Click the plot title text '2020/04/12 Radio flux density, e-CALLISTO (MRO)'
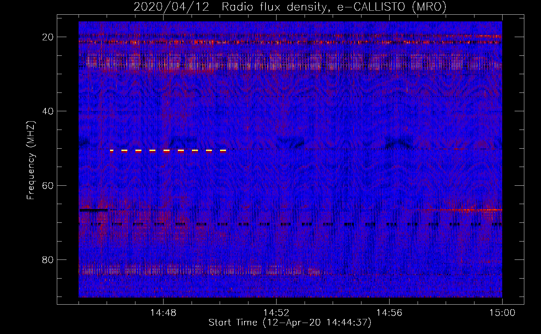Screen dimensions: 541x334 coord(290,7)
